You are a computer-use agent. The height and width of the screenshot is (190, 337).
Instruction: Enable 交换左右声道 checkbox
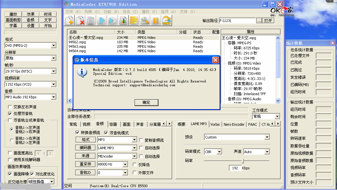click(10, 107)
